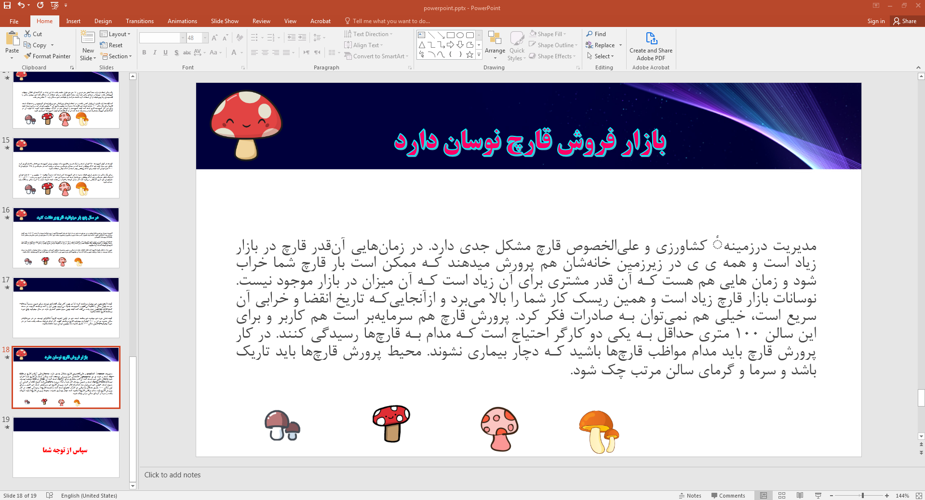Switch to Reading View
The height and width of the screenshot is (500, 925).
tap(800, 496)
